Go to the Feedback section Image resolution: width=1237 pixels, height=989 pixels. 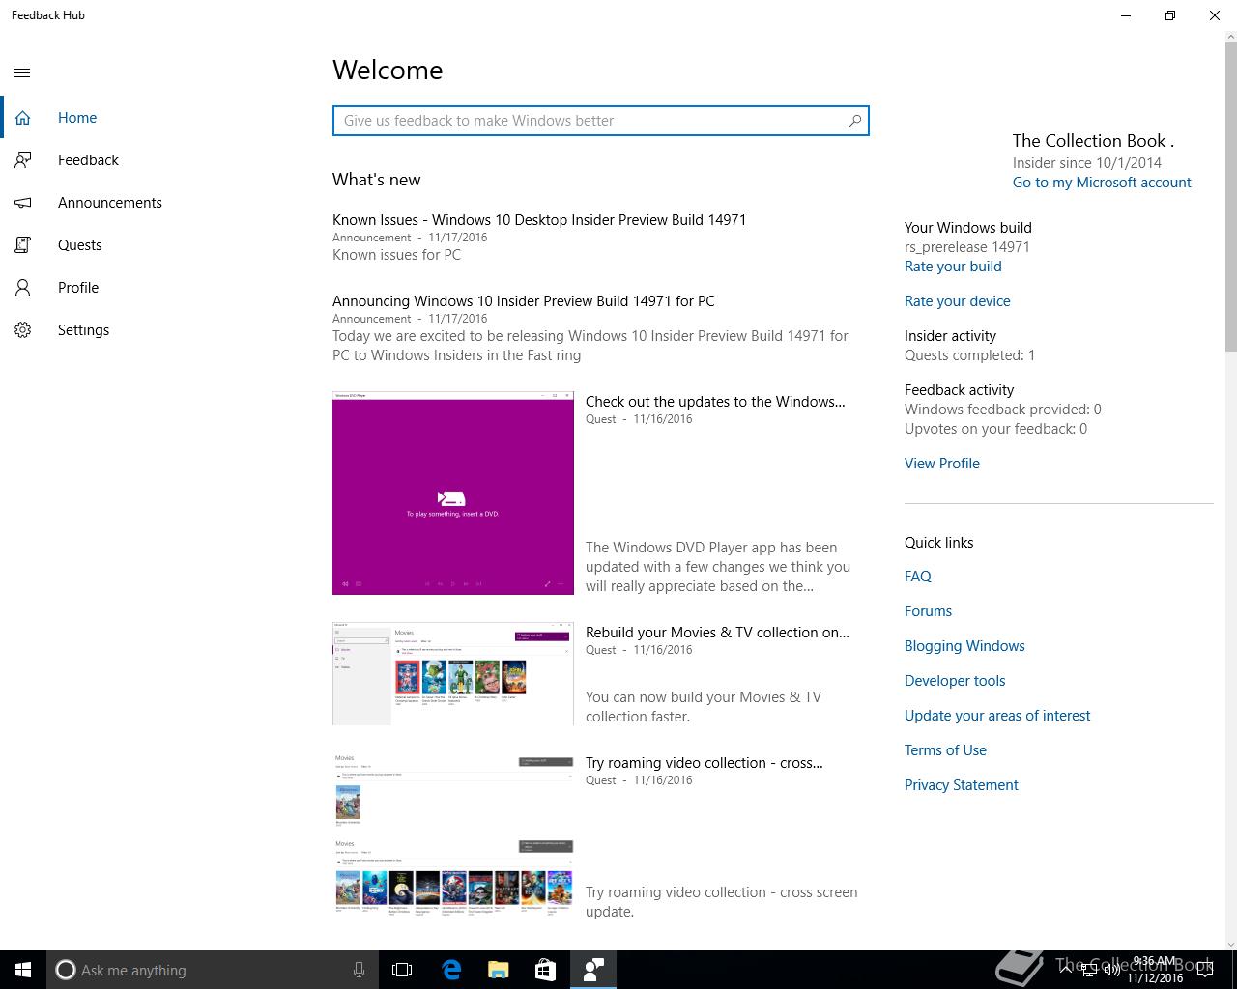155,160
